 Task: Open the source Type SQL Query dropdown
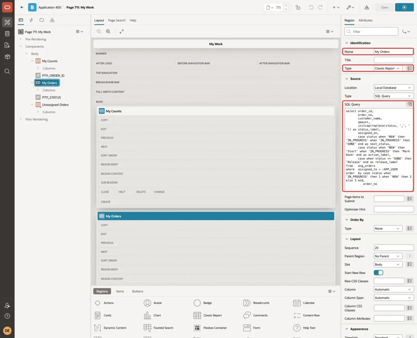[394, 96]
